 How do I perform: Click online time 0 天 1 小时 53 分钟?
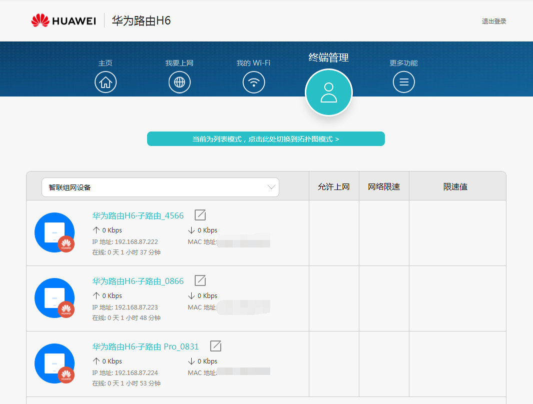click(x=134, y=383)
